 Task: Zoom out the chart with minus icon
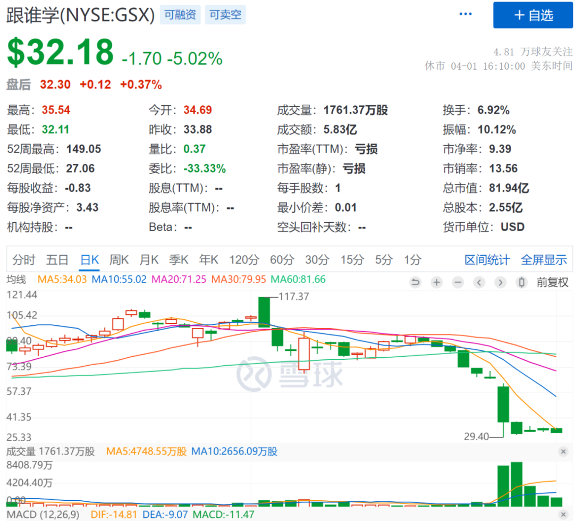(458, 282)
